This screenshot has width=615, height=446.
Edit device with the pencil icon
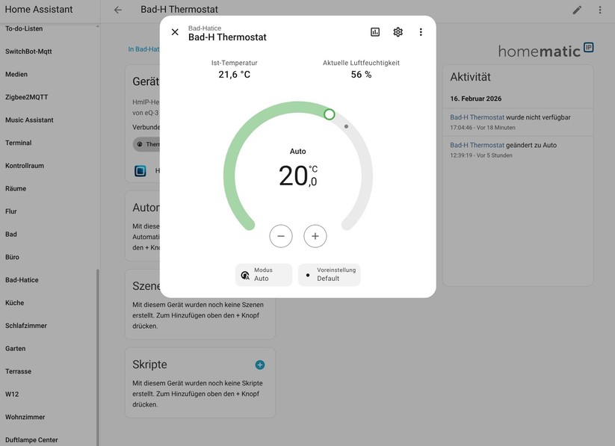click(577, 10)
